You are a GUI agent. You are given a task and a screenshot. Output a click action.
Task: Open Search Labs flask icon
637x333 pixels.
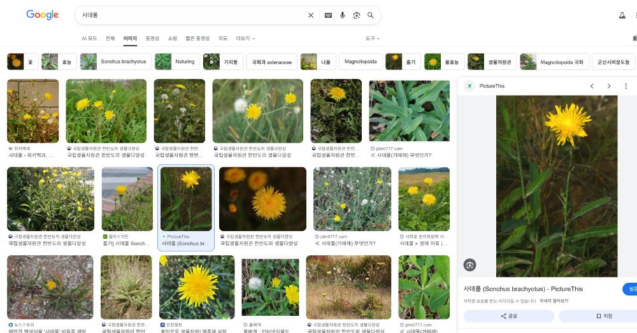[x=622, y=15]
